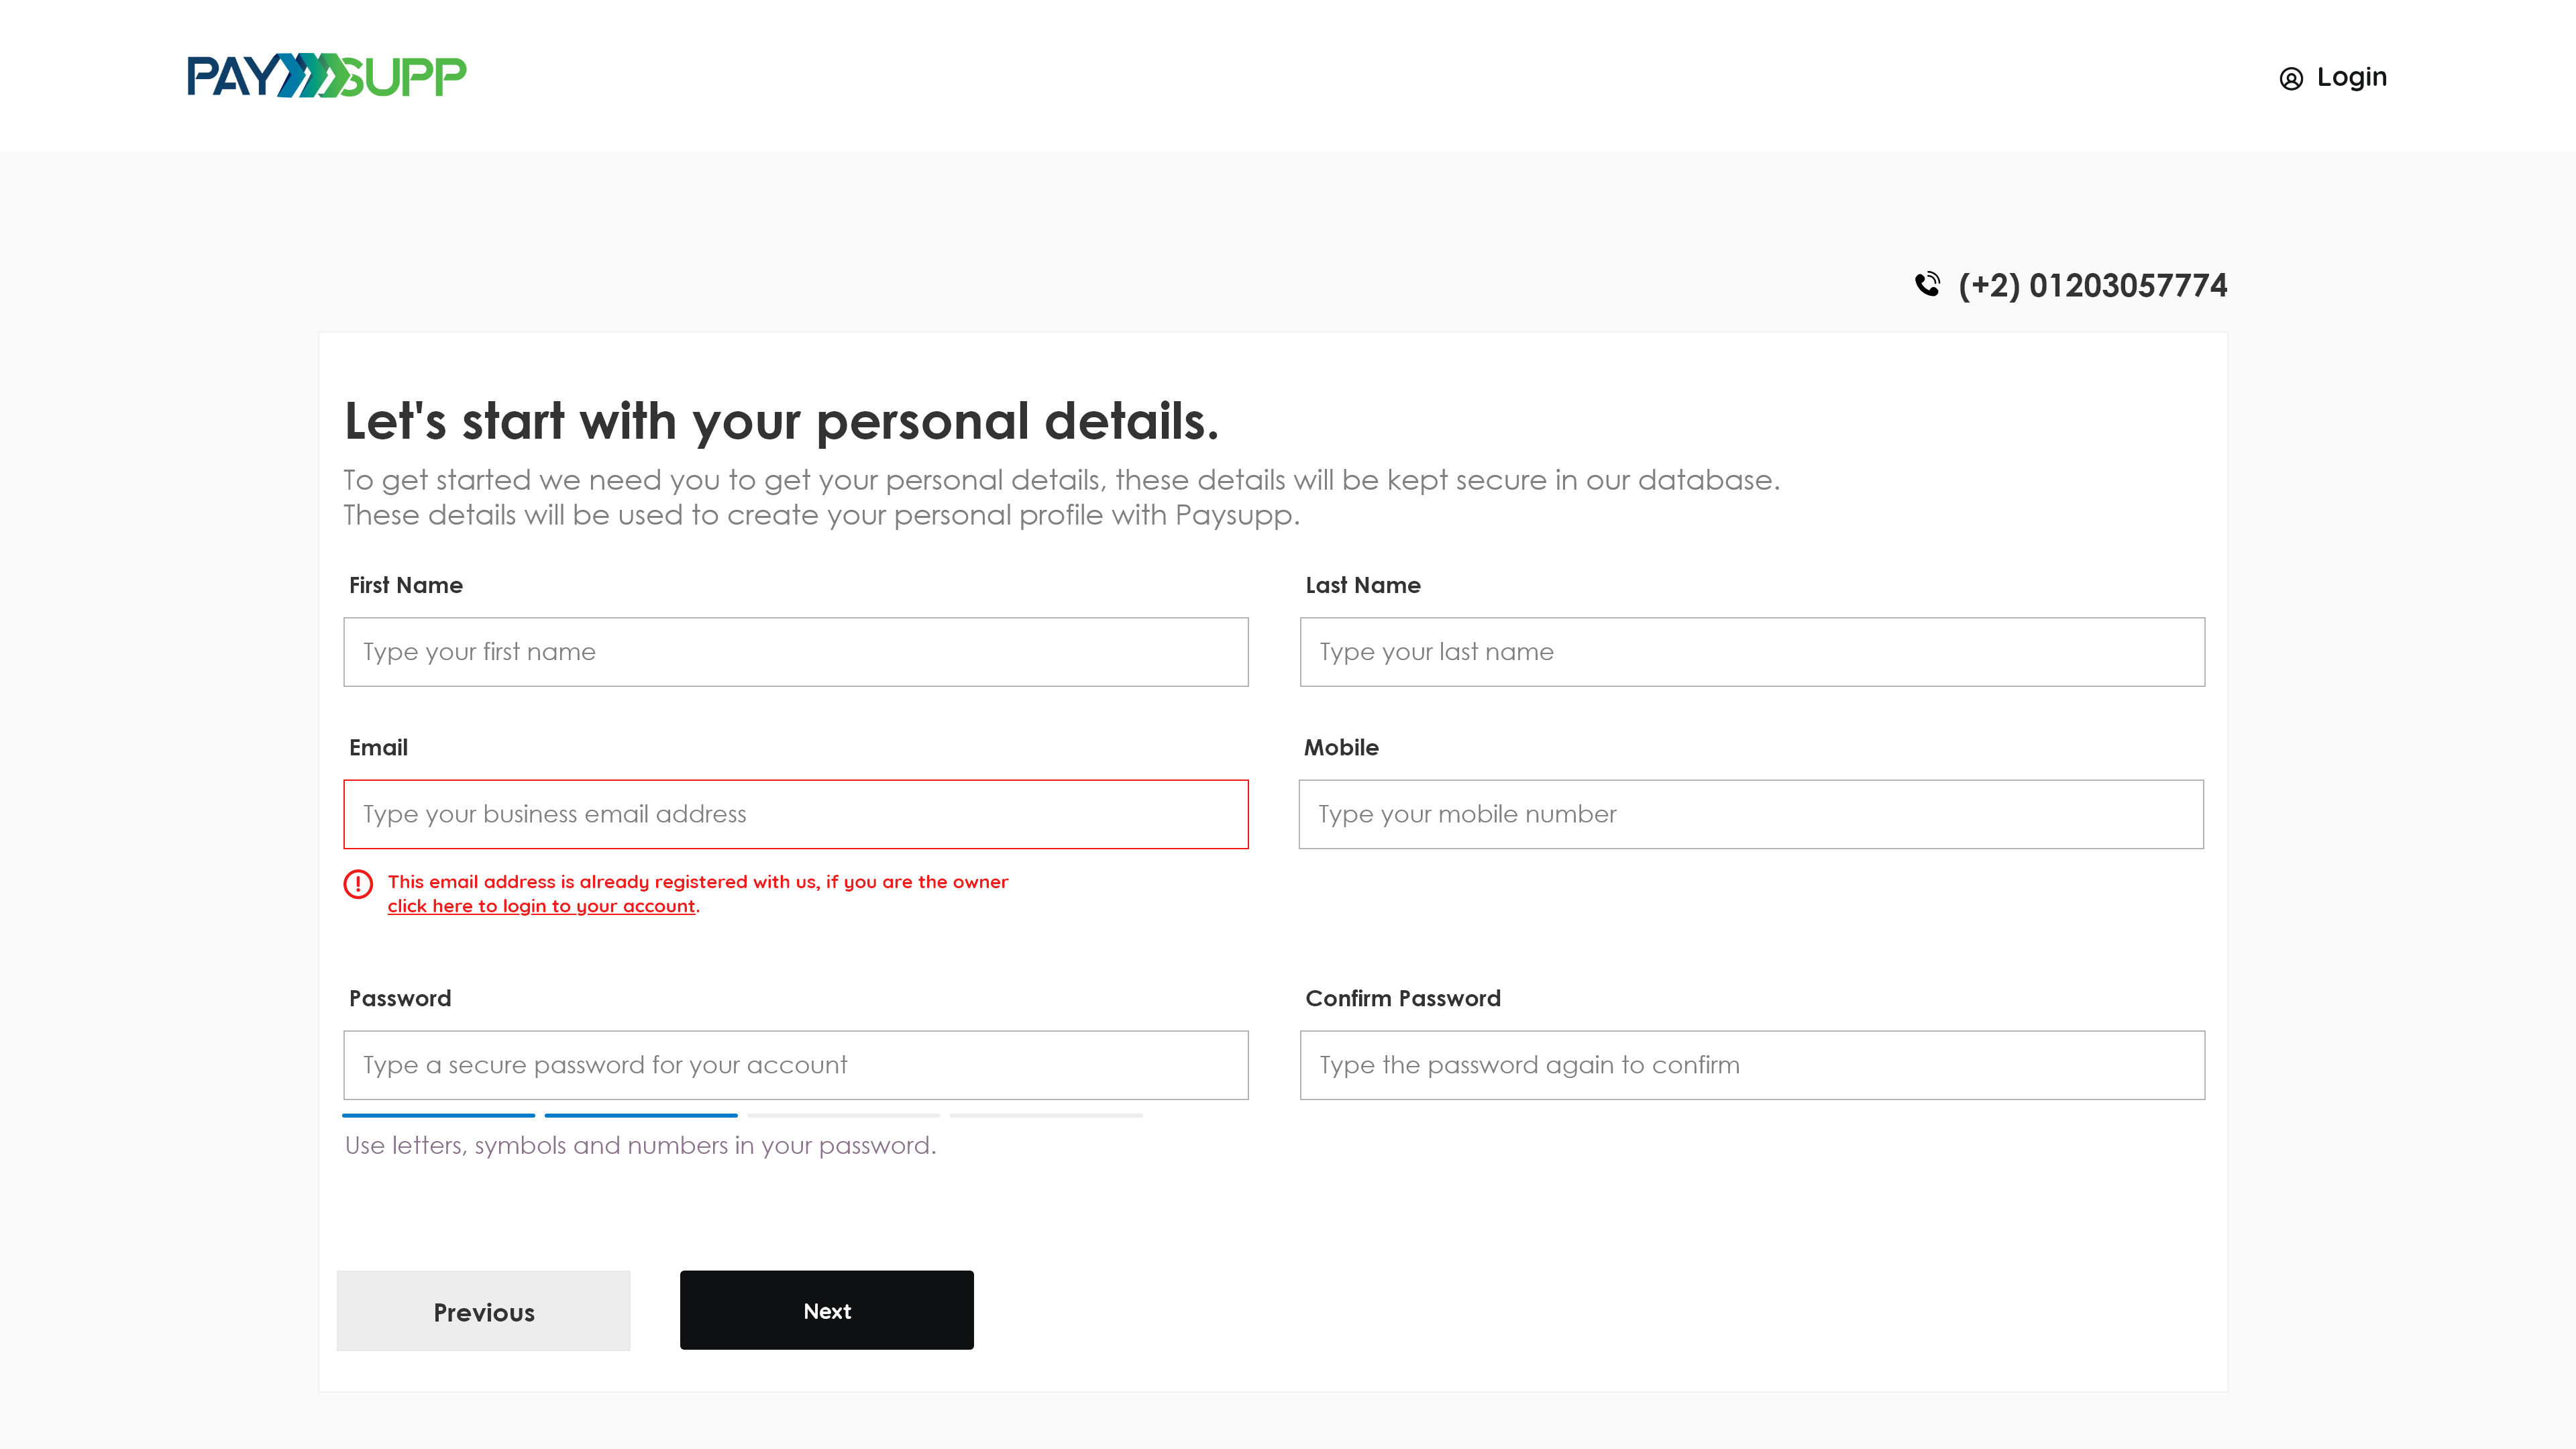The height and width of the screenshot is (1449, 2576).
Task: Click the 'personal details' page heading
Action: click(781, 421)
